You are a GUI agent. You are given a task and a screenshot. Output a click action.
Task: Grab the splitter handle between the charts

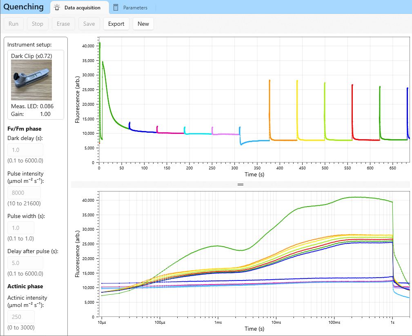point(240,185)
